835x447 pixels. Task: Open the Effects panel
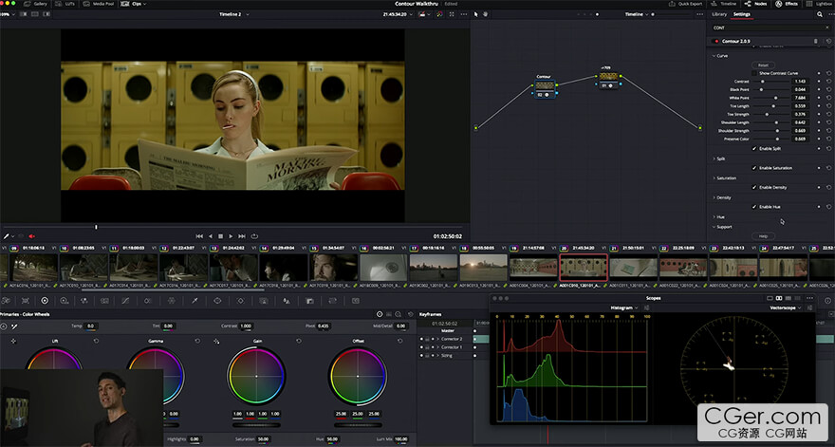click(x=787, y=4)
